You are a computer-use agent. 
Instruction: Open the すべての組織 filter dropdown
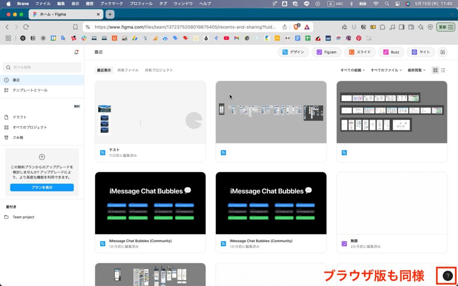[x=352, y=70]
